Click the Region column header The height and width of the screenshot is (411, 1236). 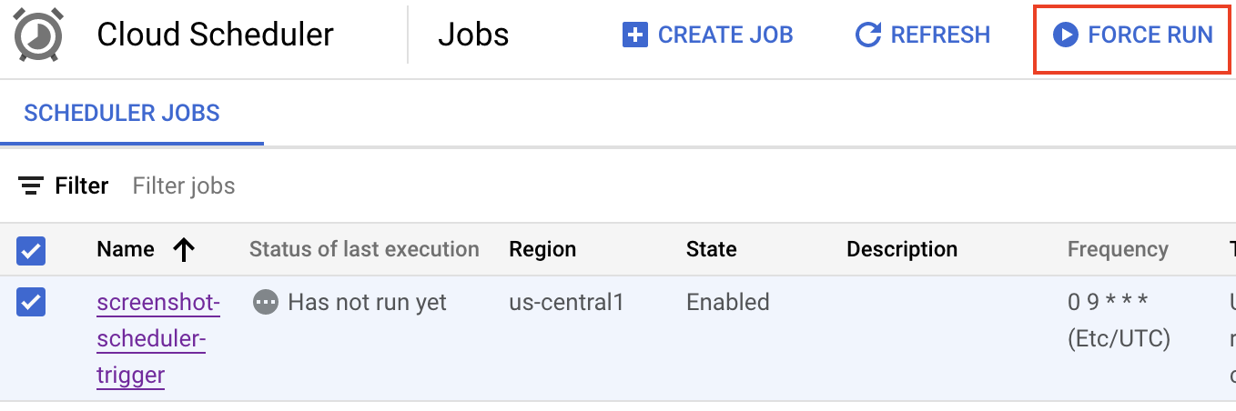[x=542, y=250]
